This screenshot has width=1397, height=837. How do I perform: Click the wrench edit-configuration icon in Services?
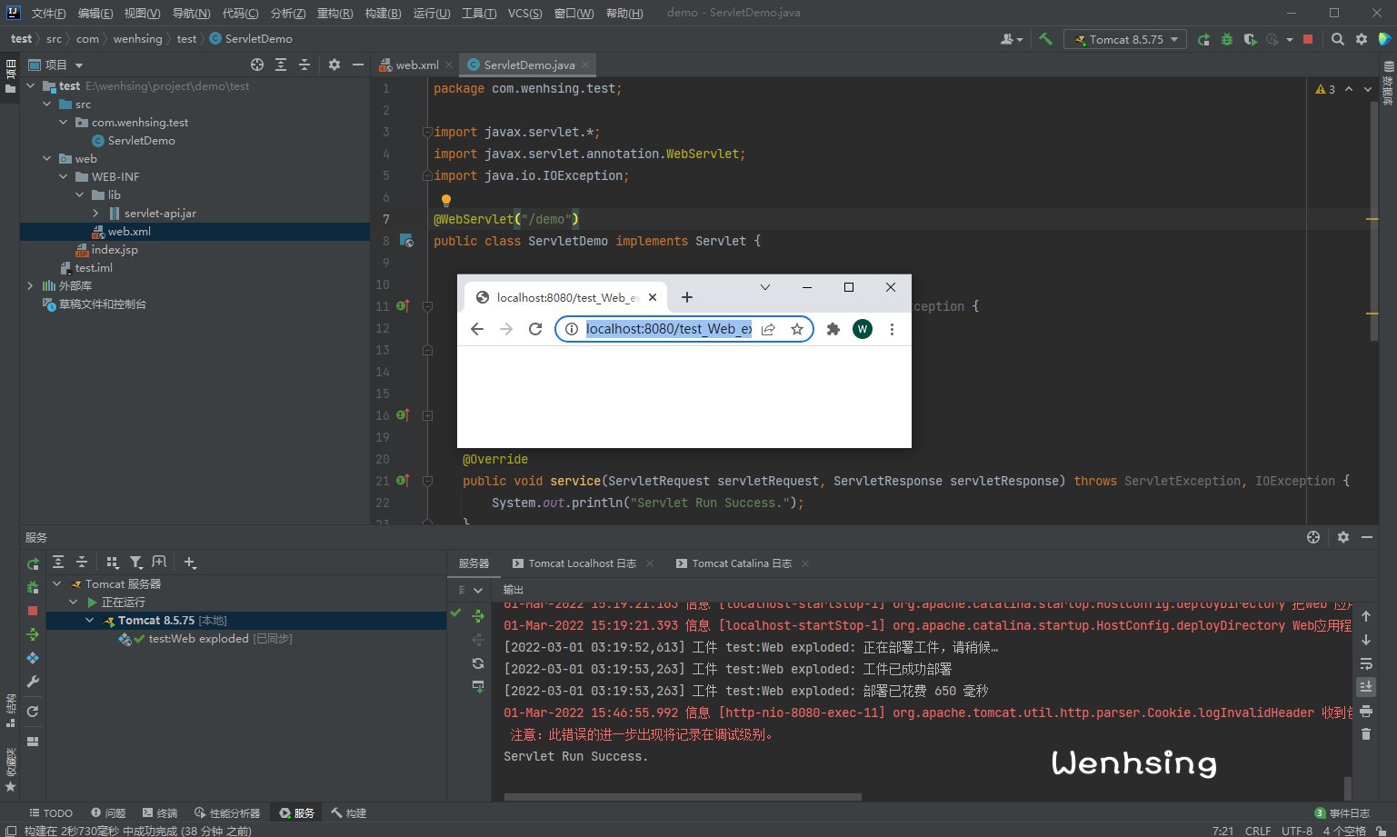(33, 682)
